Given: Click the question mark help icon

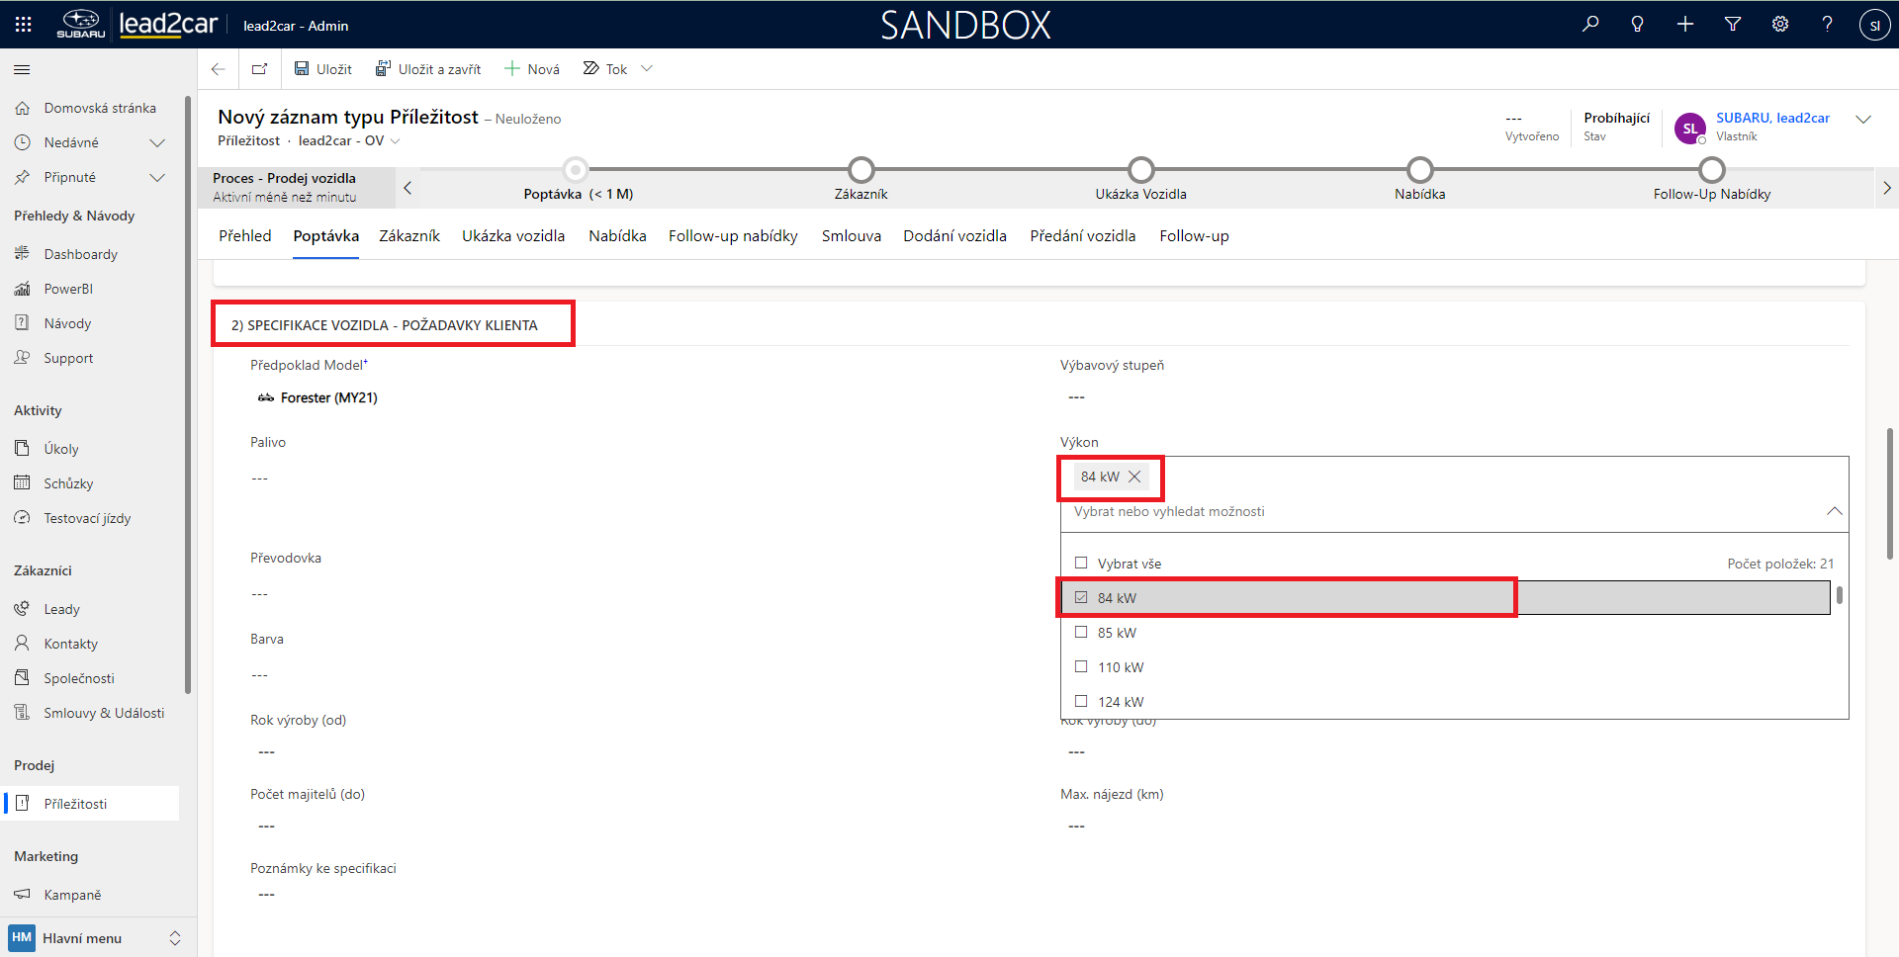Looking at the screenshot, I should [x=1827, y=24].
